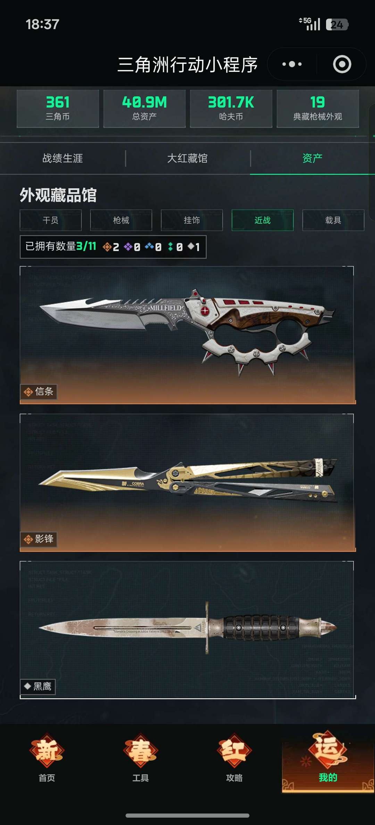This screenshot has width=375, height=825.
Task: Tap the mini program close circle icon
Action: pyautogui.click(x=342, y=64)
